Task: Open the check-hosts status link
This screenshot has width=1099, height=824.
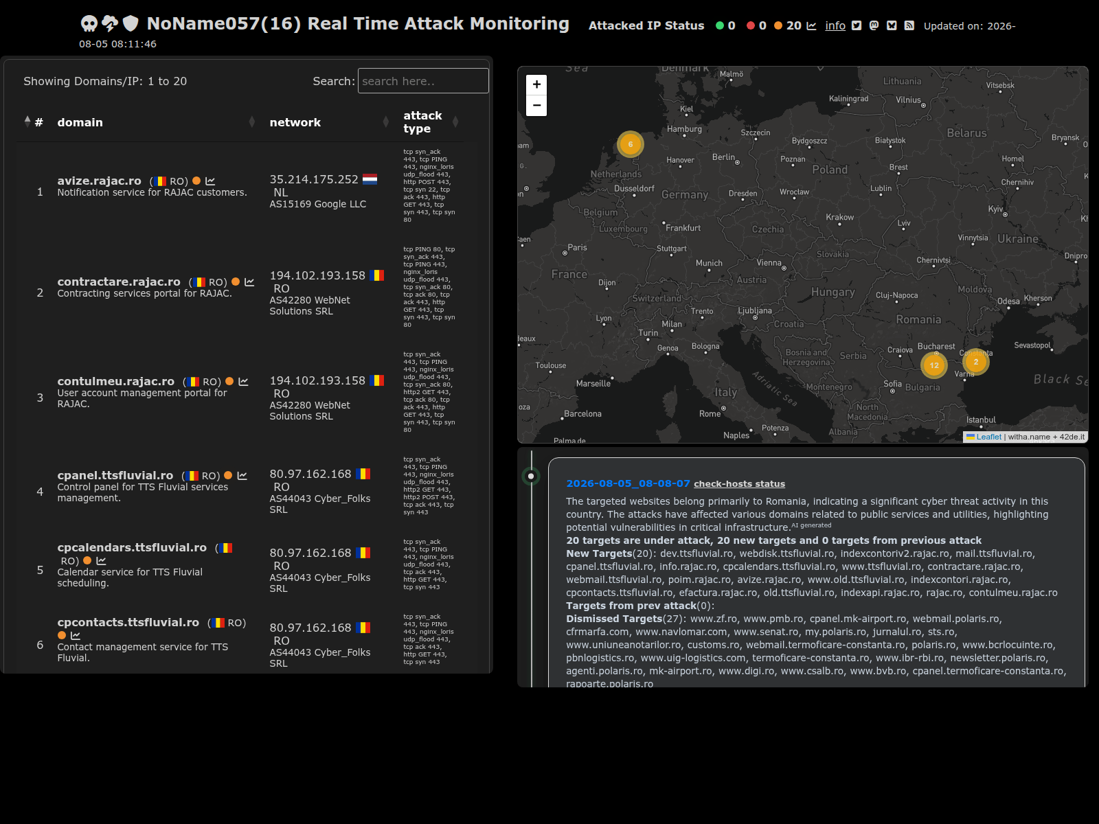Action: click(739, 484)
